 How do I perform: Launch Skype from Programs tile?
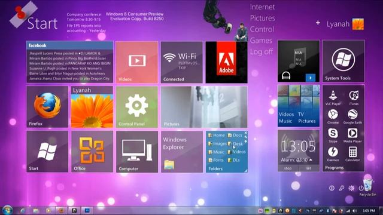(x=333, y=135)
